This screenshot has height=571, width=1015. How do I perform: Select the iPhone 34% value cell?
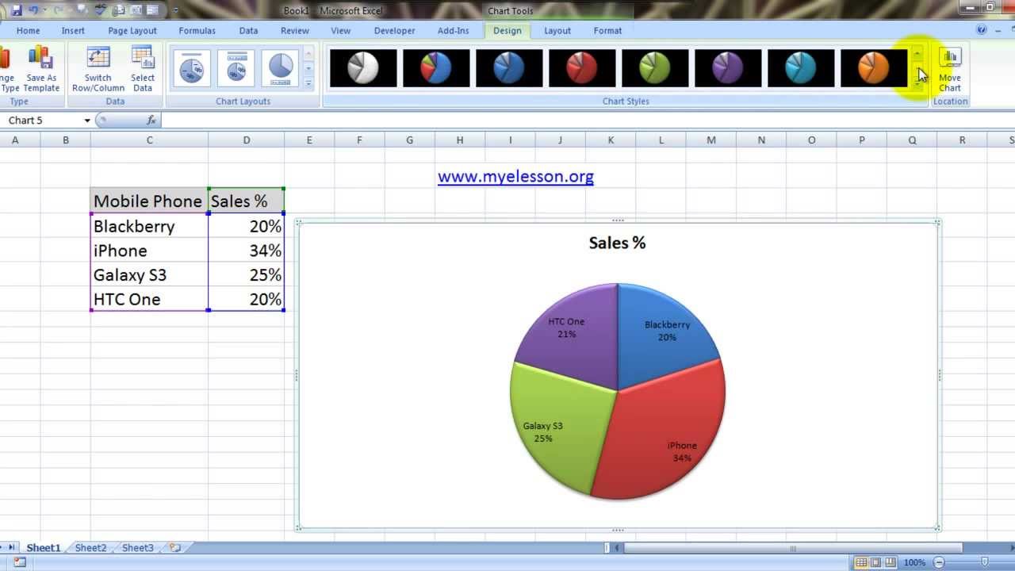tap(246, 251)
